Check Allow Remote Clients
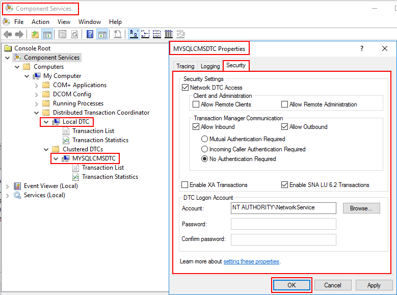 click(196, 104)
